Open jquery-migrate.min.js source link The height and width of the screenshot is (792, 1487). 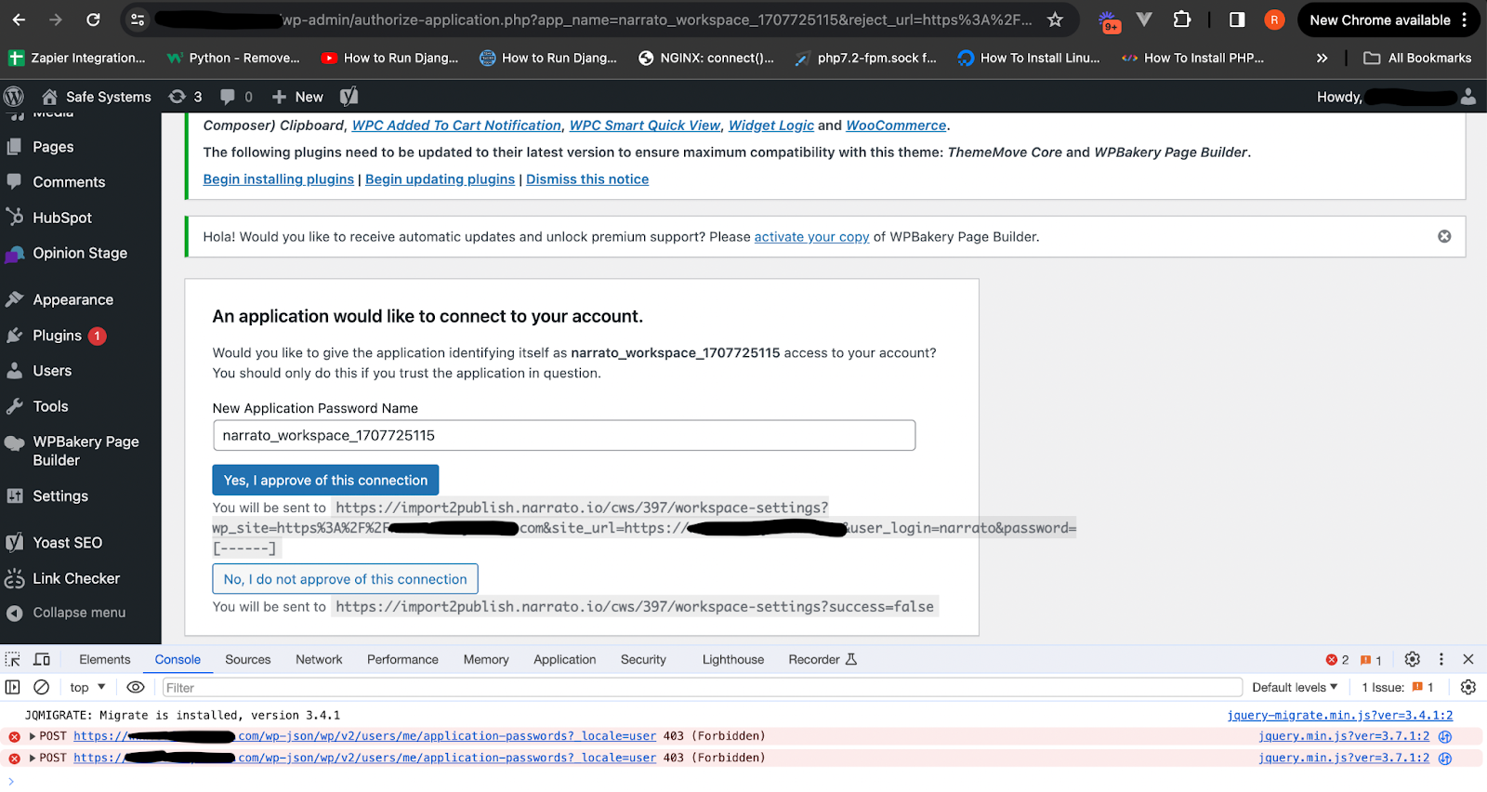(x=1340, y=715)
